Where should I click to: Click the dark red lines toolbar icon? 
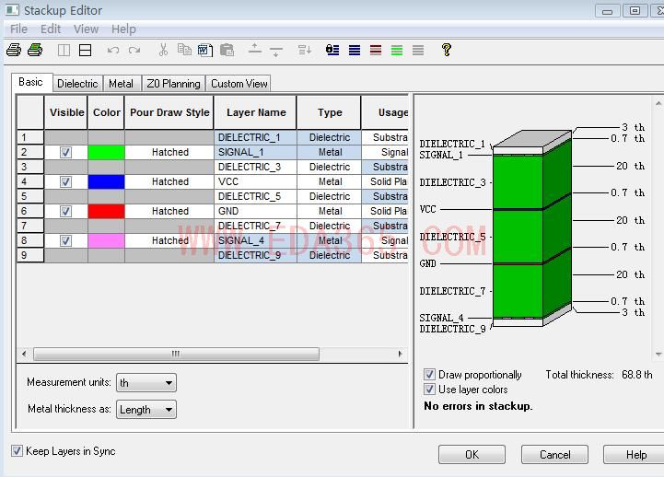point(376,51)
